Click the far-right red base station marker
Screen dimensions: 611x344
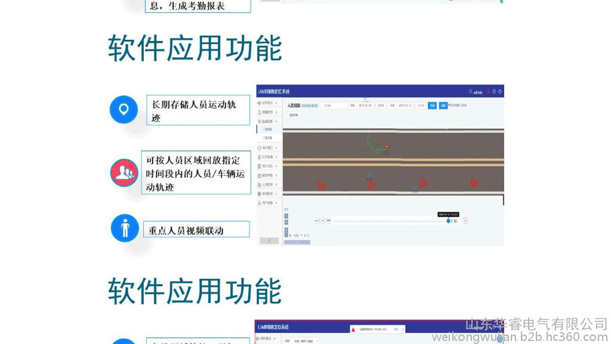tap(474, 182)
